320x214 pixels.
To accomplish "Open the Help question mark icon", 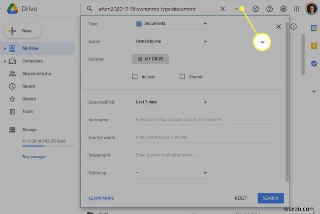I will 269,9.
